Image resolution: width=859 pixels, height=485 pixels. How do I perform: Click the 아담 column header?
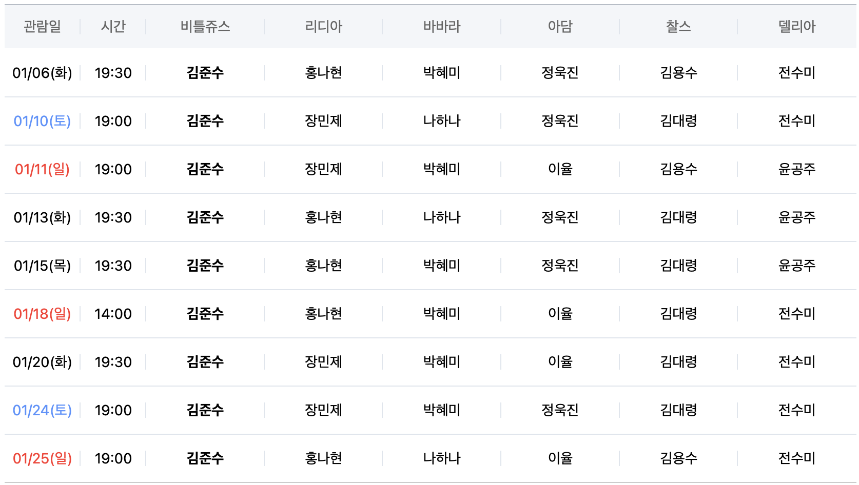tap(560, 26)
